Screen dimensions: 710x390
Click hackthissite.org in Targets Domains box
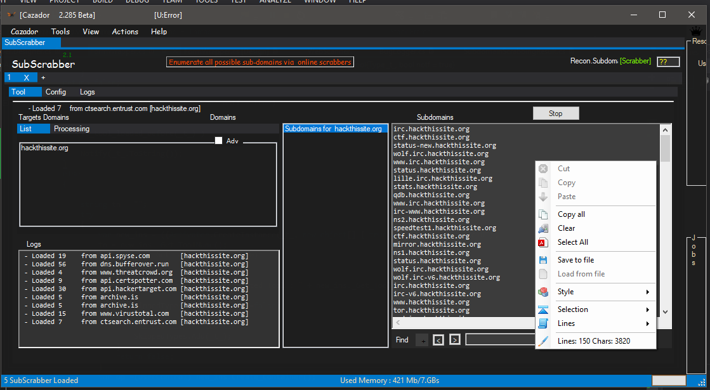click(x=44, y=148)
